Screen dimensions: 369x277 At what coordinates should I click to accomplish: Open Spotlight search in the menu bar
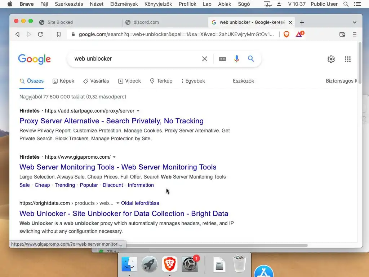click(346, 4)
